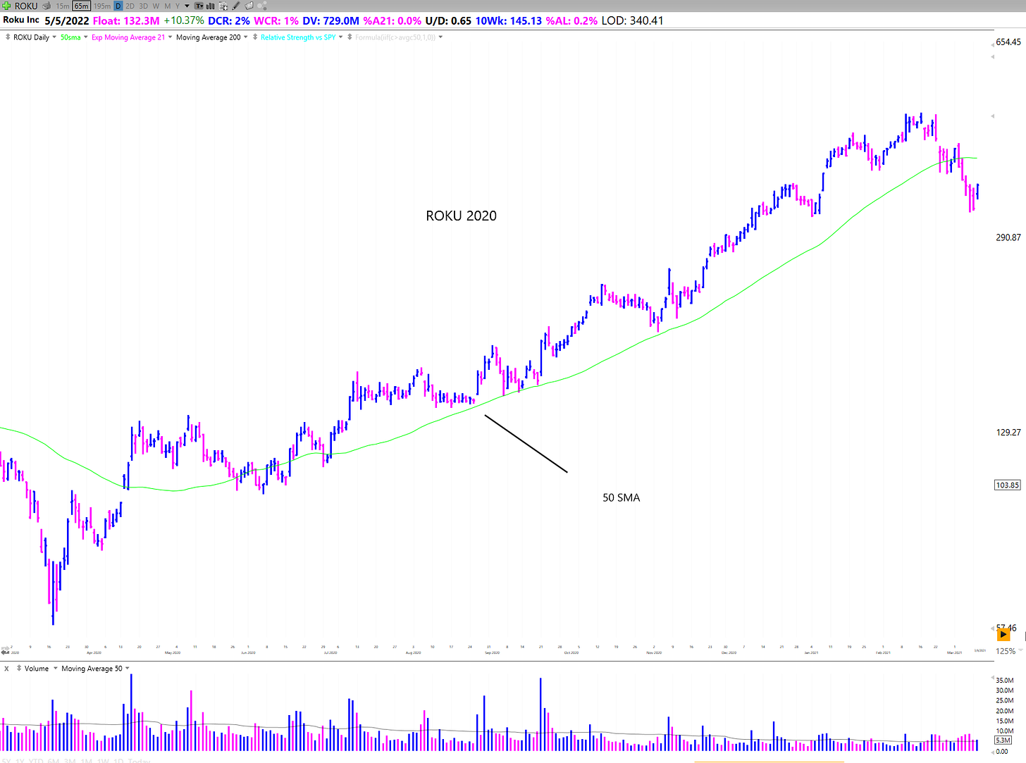This screenshot has width=1026, height=763.
Task: Click the LOD: 340.41 header value
Action: pos(632,20)
